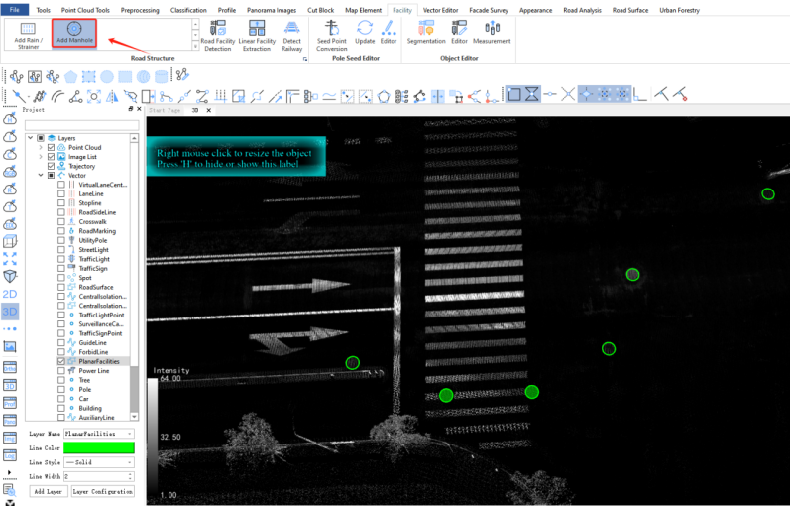Close the 3D view tab
The width and height of the screenshot is (791, 507).
pyautogui.click(x=209, y=110)
